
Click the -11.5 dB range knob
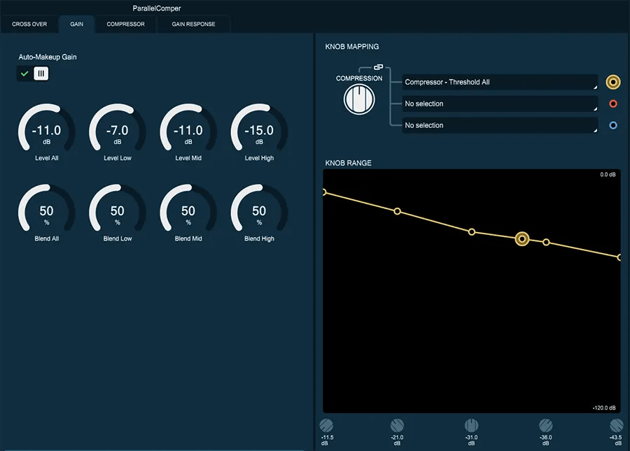click(x=326, y=425)
